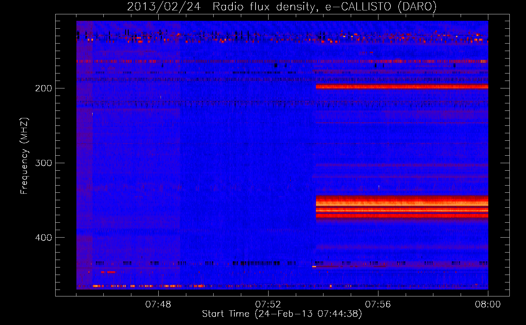The height and width of the screenshot is (325, 526).
Task: Click the plot title 'Radio flux density, e-CALLISTO (DARO)'
Action: pos(324,6)
